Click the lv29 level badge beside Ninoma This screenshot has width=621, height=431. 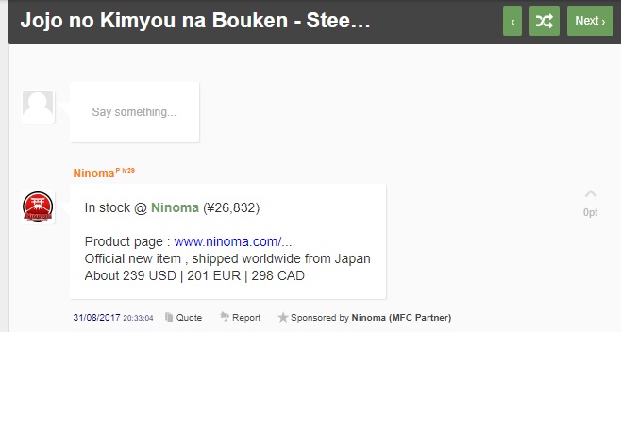click(128, 171)
